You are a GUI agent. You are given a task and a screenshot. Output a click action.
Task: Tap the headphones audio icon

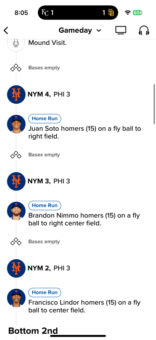(144, 30)
